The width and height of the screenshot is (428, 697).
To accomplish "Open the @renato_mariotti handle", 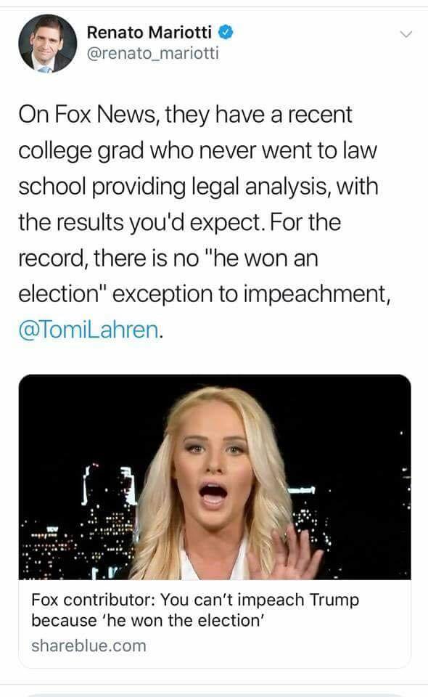I will coord(153,53).
